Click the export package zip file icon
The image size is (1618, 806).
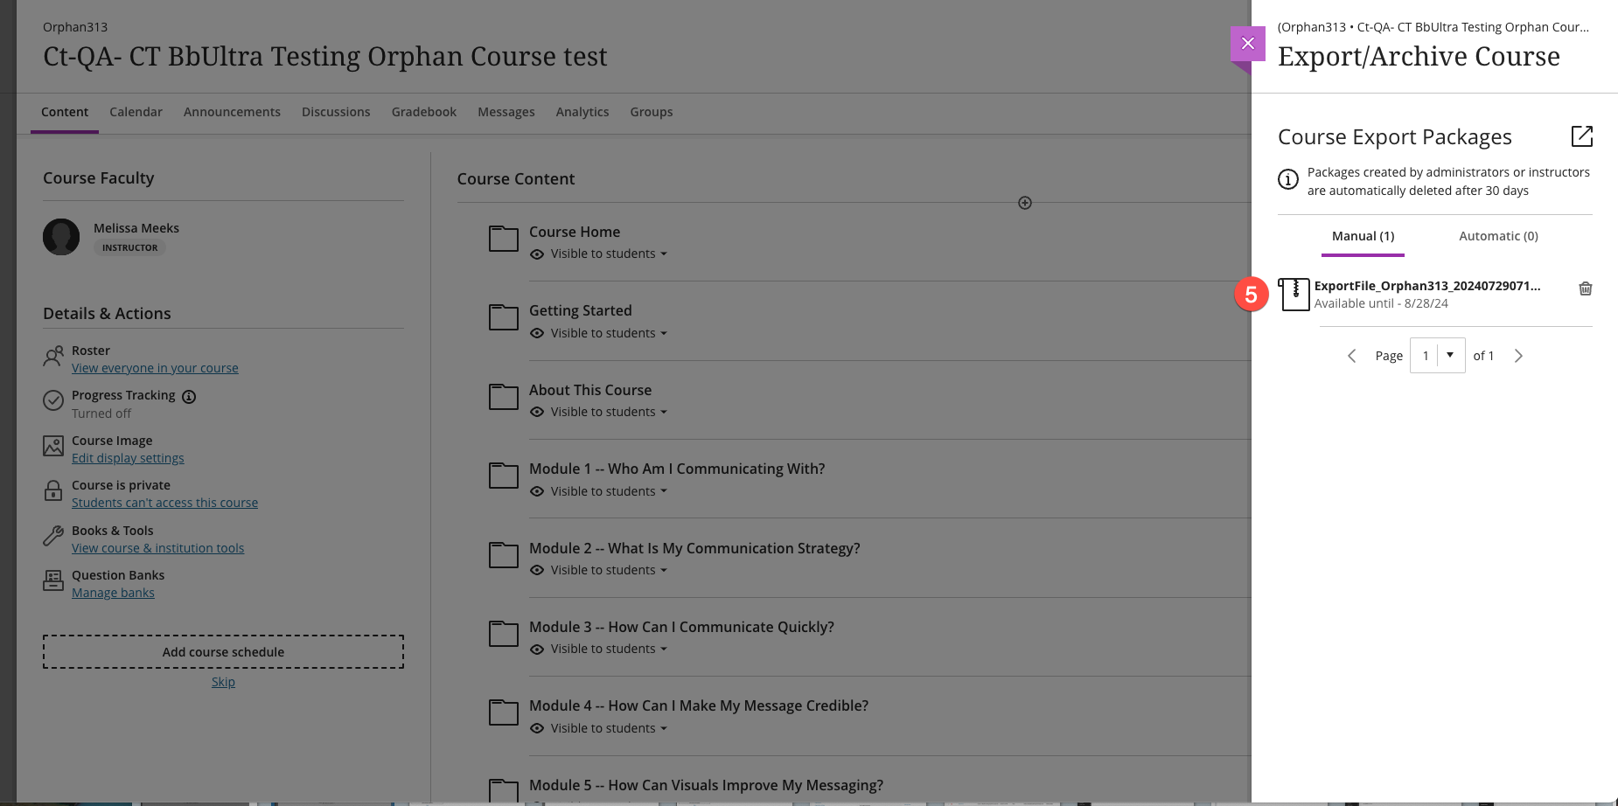point(1294,295)
